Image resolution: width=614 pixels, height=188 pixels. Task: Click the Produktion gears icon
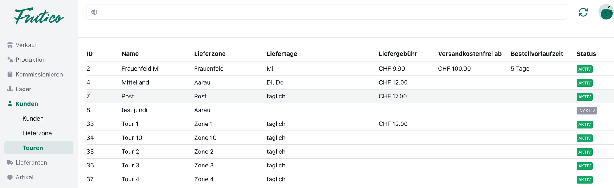[x=10, y=60]
